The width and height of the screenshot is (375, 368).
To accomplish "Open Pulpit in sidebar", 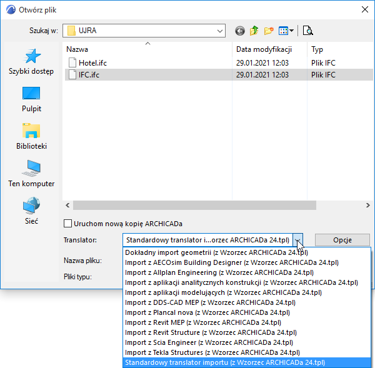I will (31, 99).
